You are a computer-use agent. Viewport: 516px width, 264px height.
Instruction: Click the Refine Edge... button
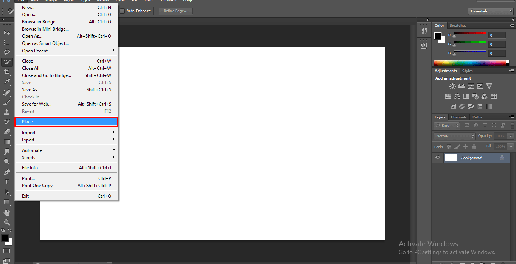click(176, 11)
